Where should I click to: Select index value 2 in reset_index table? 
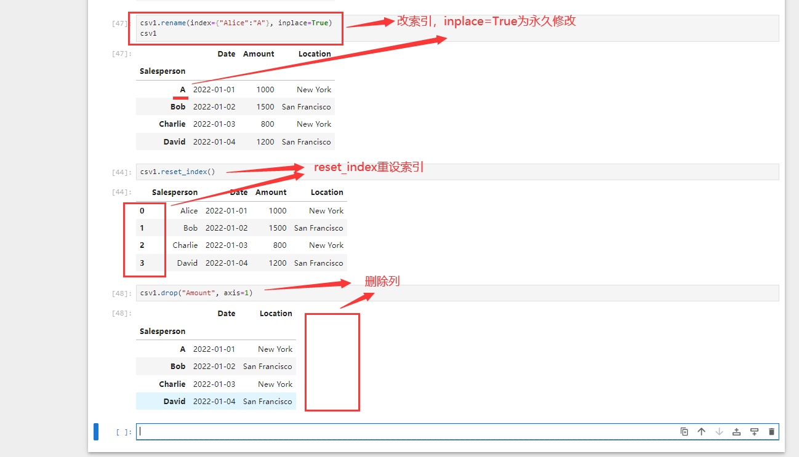(x=142, y=245)
